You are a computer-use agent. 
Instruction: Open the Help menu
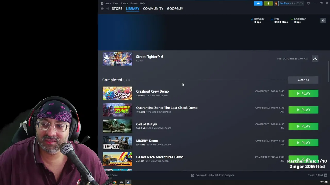pyautogui.click(x=142, y=3)
